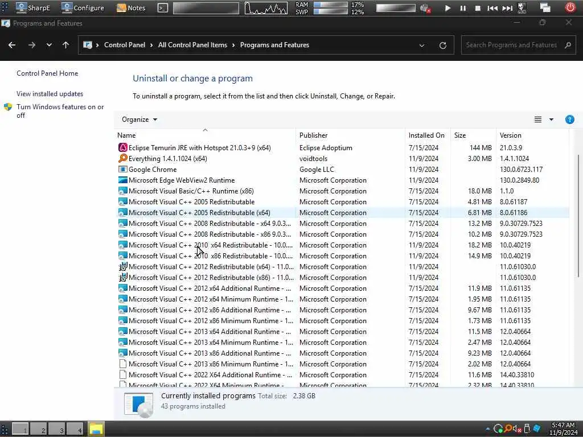Sort by the Installed On column header
This screenshot has height=437, width=583.
click(x=428, y=135)
